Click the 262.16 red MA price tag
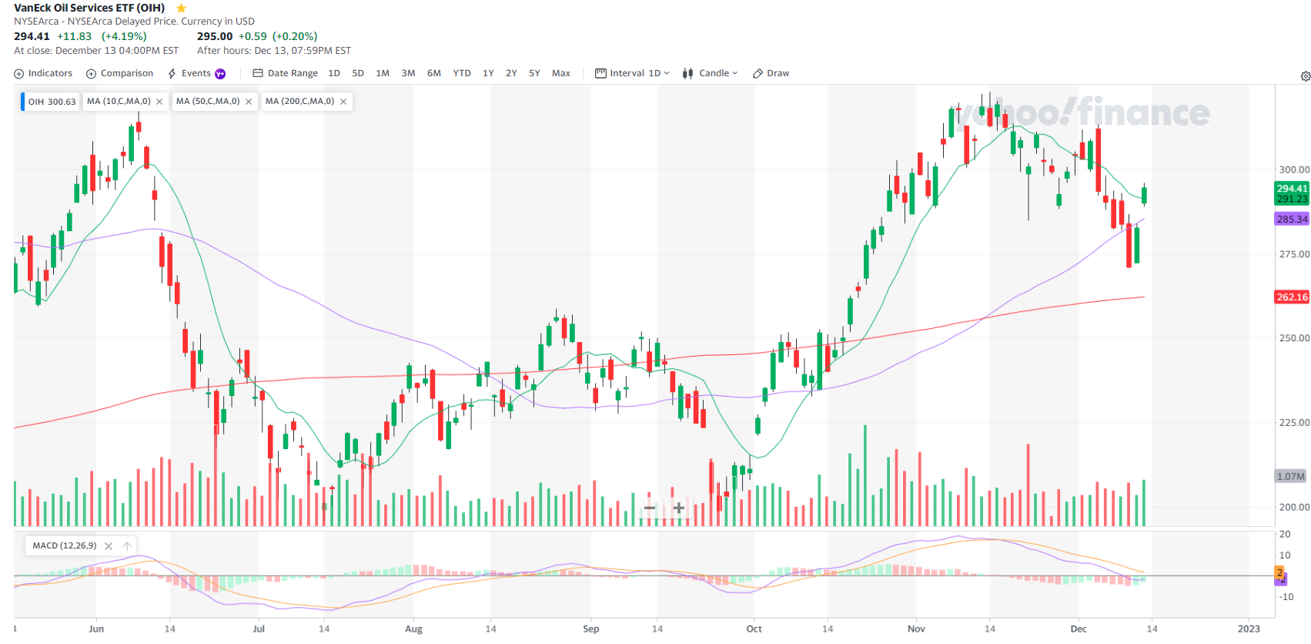 click(x=1292, y=297)
